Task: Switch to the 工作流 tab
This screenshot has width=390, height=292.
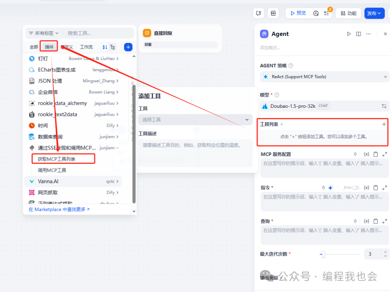Action: tap(86, 47)
